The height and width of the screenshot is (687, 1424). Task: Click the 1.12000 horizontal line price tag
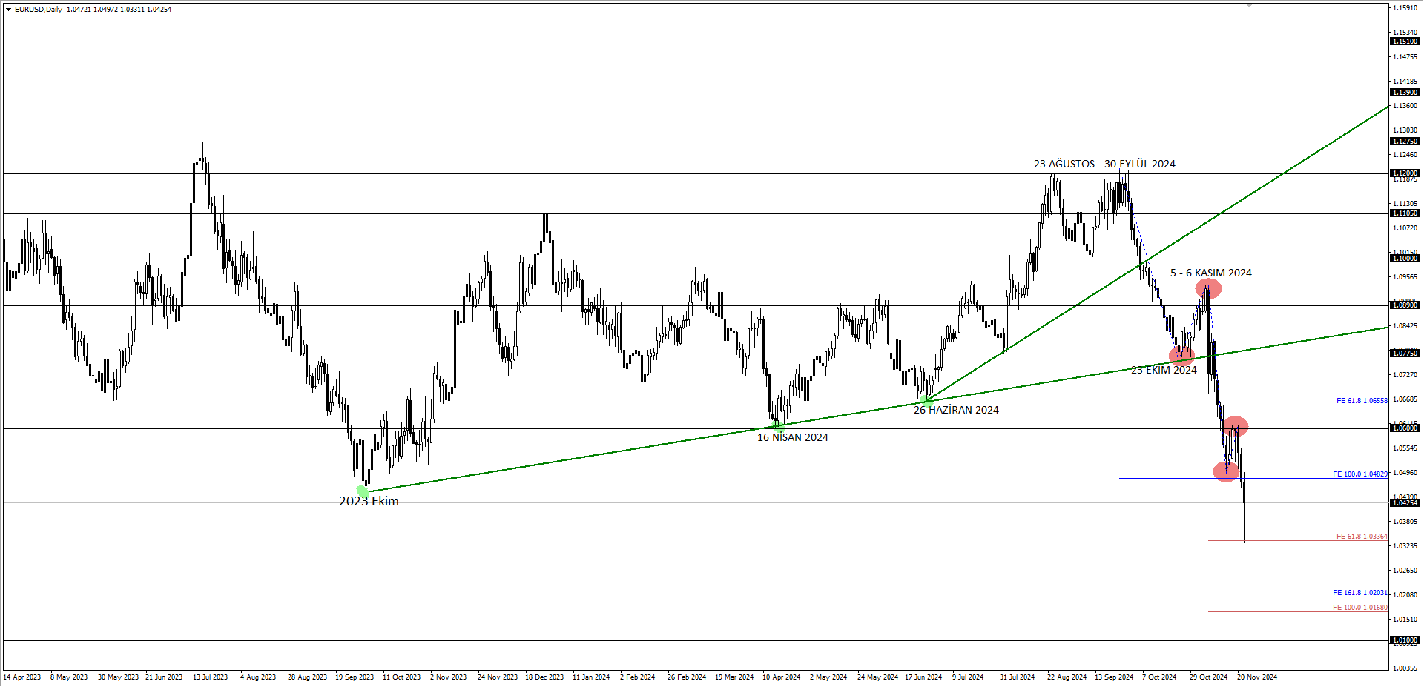click(x=1405, y=173)
